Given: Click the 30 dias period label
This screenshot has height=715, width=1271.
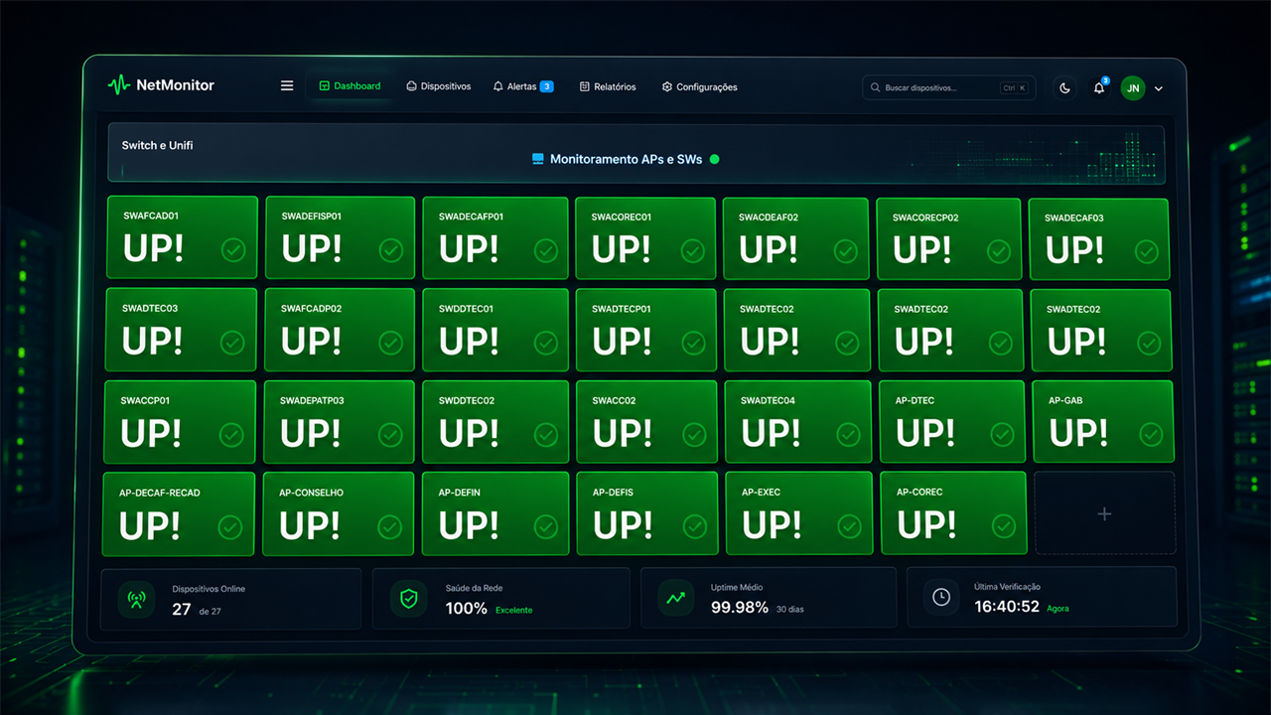Looking at the screenshot, I should coord(790,609).
